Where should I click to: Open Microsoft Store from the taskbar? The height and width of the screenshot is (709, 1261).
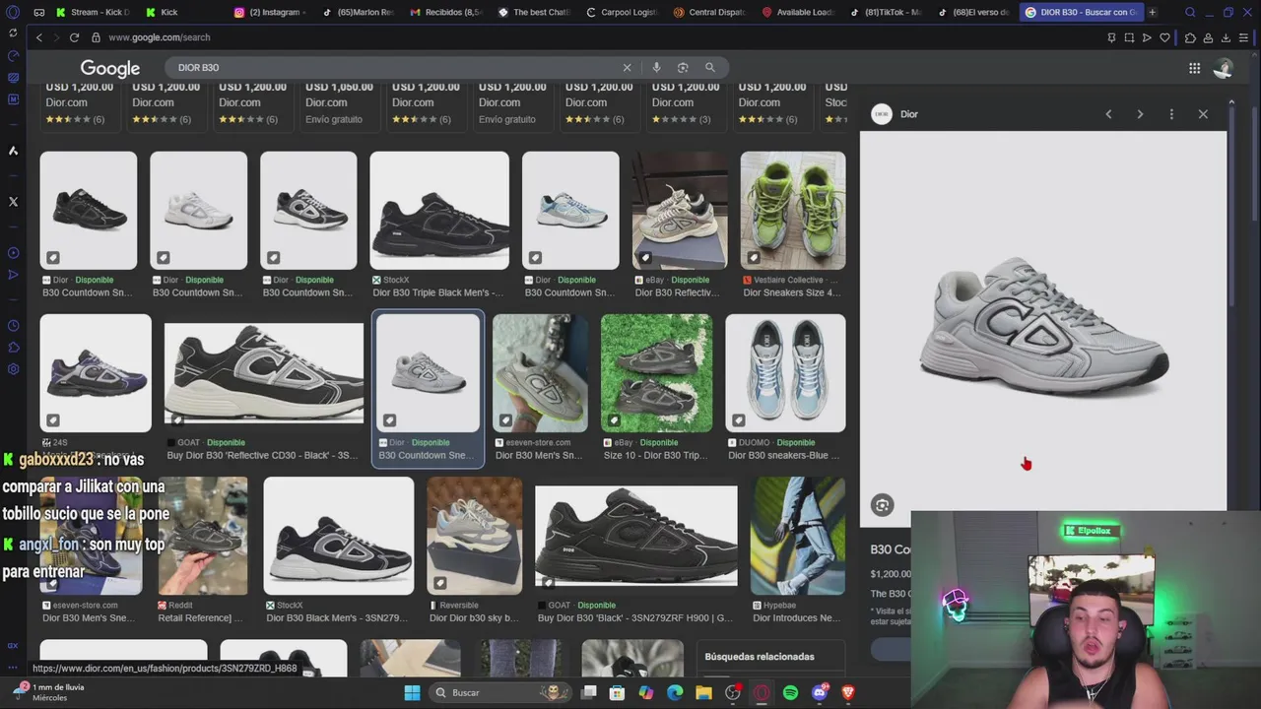coord(617,692)
